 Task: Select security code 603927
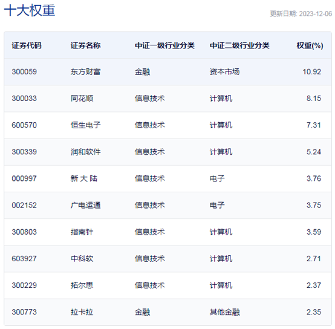tap(24, 259)
